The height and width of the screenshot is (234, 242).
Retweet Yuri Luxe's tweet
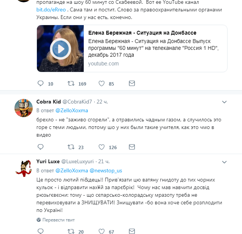(70, 231)
